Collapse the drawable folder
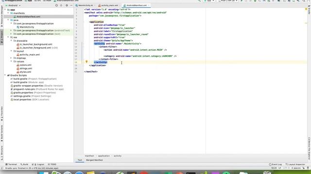The width and height of the screenshot is (311, 174). tap(11, 41)
